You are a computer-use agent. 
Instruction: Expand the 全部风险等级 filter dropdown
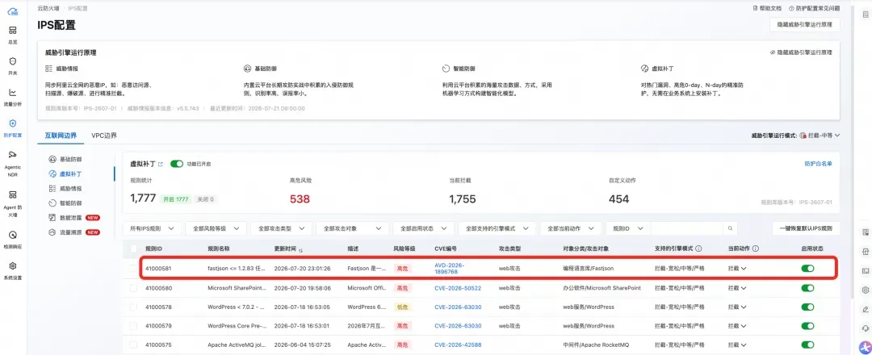[x=216, y=228]
